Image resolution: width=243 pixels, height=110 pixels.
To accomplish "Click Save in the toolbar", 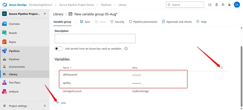I will coord(85,22).
